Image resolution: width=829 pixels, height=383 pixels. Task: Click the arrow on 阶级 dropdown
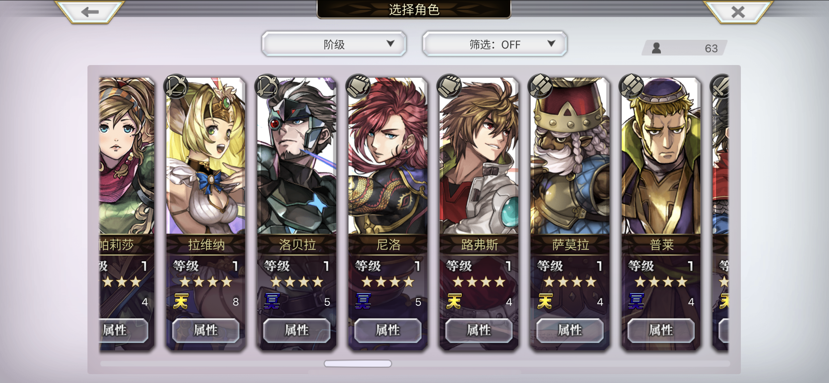[x=390, y=44]
